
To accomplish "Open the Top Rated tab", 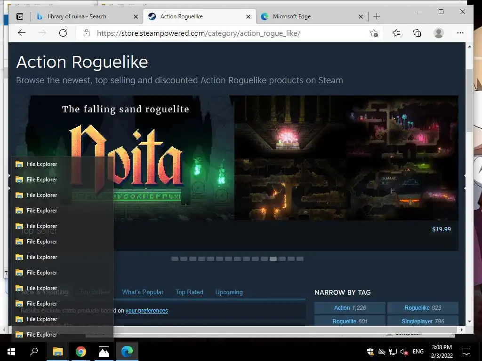I will [x=189, y=292].
